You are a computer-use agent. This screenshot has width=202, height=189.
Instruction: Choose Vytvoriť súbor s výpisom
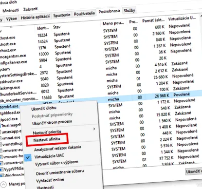pyautogui.click(x=56, y=163)
